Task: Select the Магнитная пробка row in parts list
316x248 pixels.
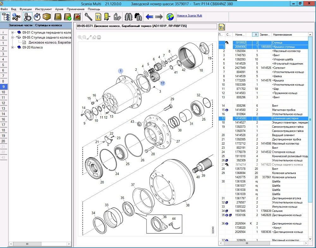Action: [x=283, y=110]
